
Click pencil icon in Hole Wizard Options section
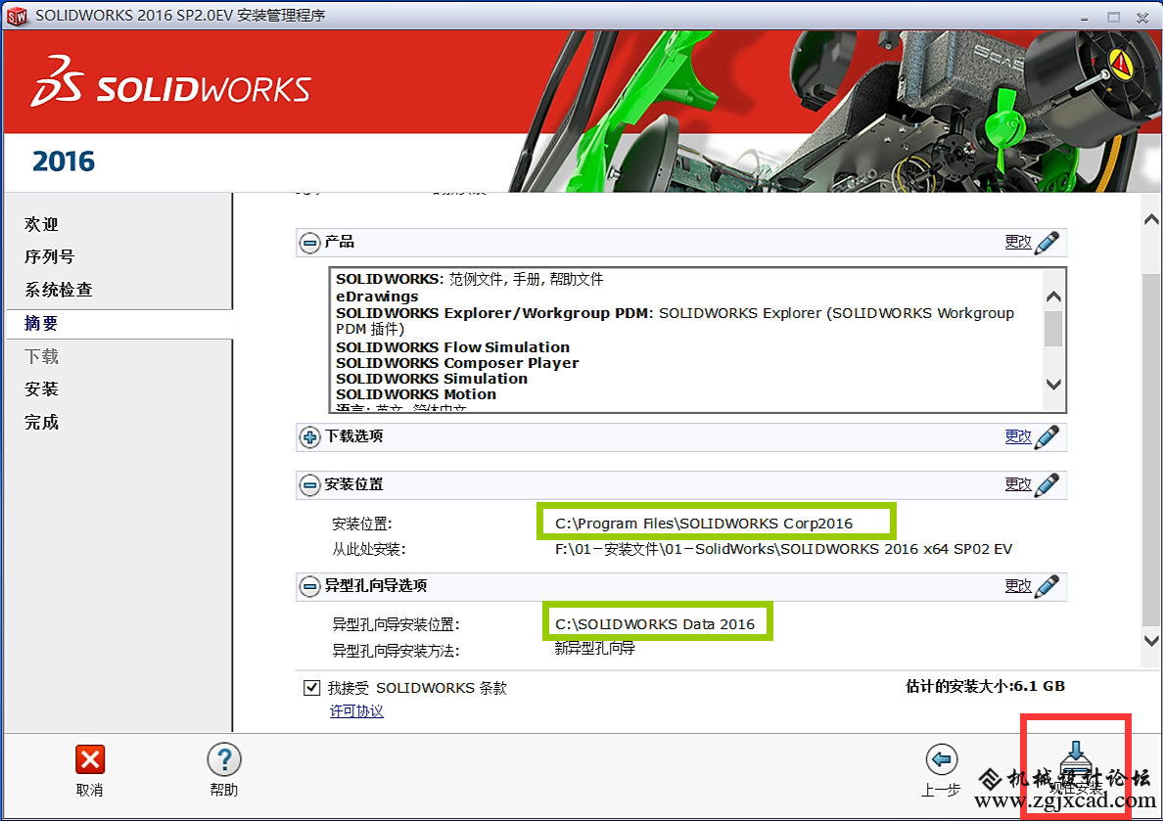coord(1047,586)
